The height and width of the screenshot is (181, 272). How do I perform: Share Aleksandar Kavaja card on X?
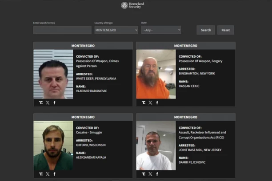[x=48, y=174]
